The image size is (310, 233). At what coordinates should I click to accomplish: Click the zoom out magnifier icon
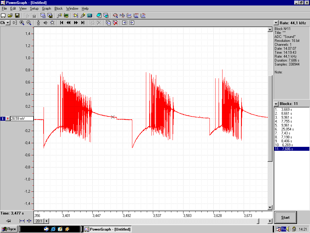(29, 23)
